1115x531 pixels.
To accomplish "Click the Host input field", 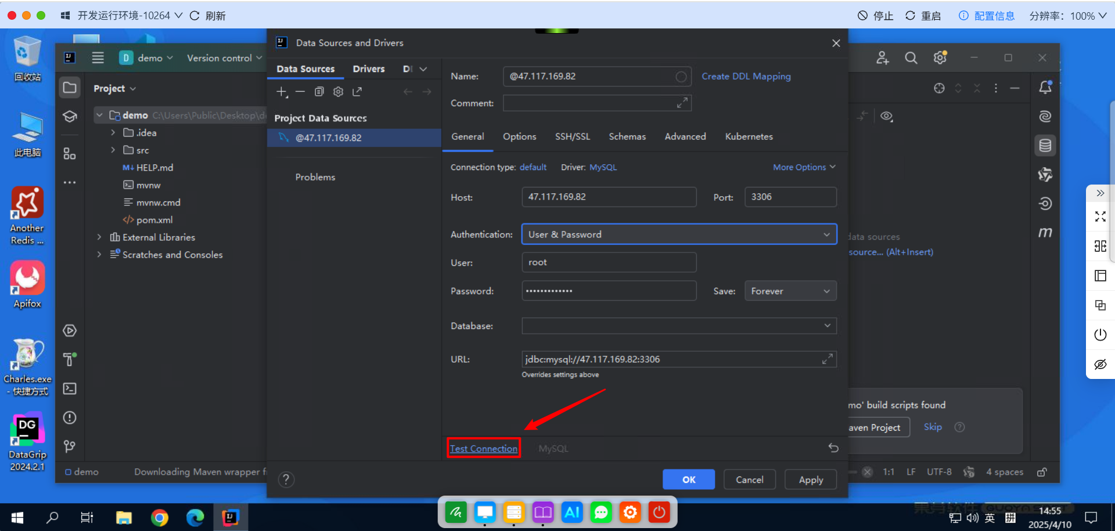I will click(x=609, y=197).
